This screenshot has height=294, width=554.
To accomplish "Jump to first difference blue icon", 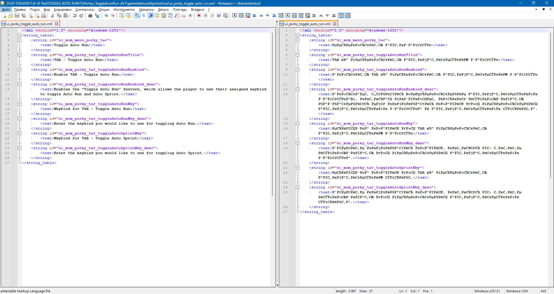I will tap(254, 16).
